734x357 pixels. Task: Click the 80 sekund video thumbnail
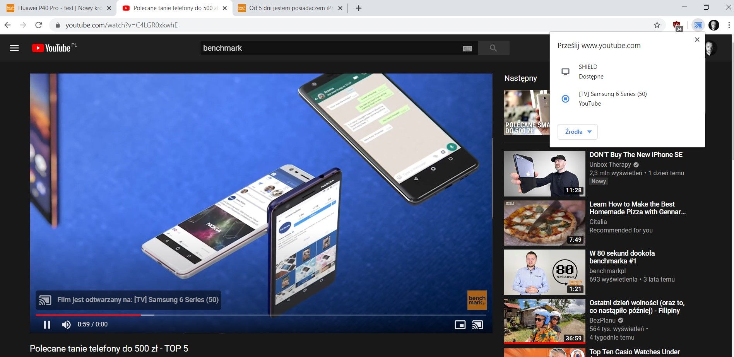(x=545, y=272)
